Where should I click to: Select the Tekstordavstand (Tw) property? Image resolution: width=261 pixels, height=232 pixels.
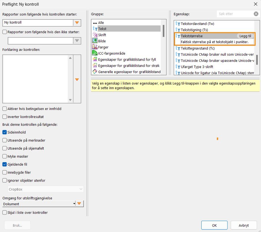coord(198,24)
